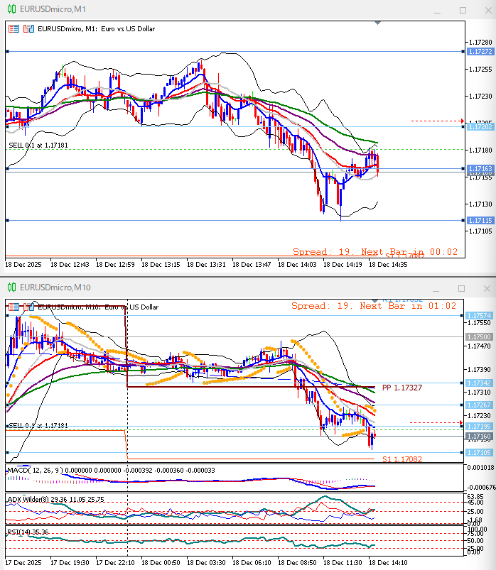Click the 1.17272 price tag on M1 chart
The width and height of the screenshot is (496, 570).
pos(480,52)
